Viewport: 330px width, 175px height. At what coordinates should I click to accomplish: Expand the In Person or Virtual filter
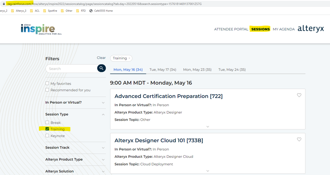pos(103,103)
